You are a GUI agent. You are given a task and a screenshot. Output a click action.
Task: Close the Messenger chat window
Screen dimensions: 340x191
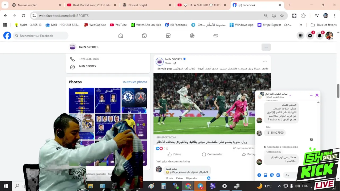(x=317, y=95)
